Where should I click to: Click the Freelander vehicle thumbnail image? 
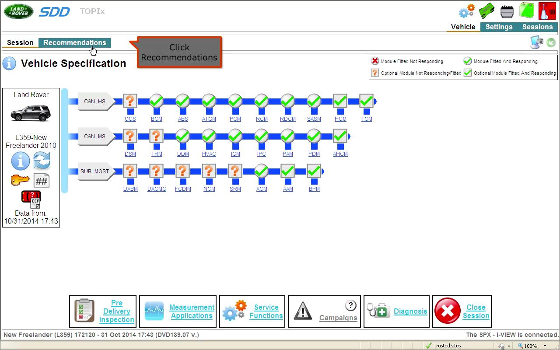(x=31, y=113)
